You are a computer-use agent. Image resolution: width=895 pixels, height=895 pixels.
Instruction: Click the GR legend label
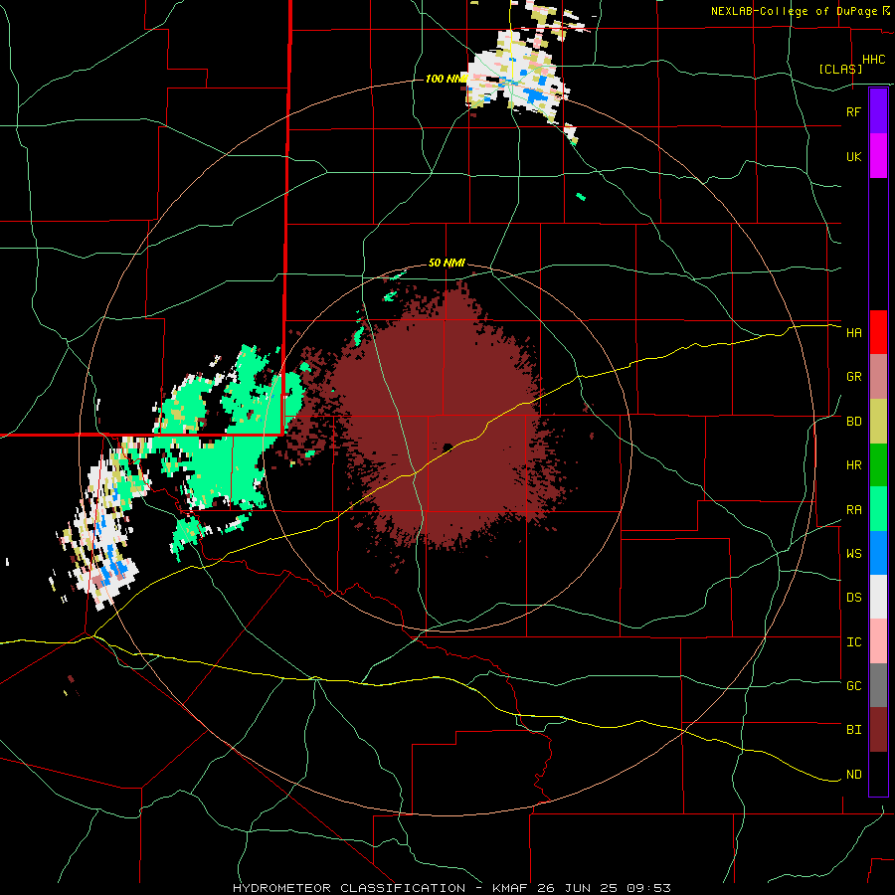point(853,377)
